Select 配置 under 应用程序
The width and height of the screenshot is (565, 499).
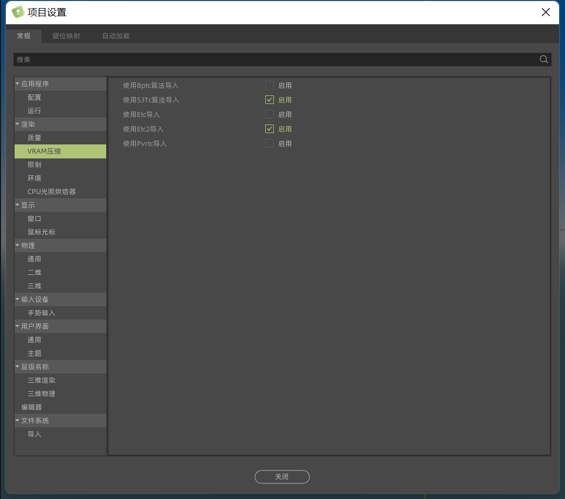60,98
